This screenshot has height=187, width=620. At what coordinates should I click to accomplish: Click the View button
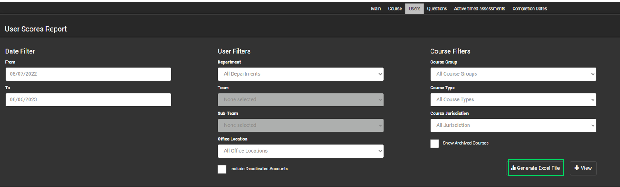pyautogui.click(x=583, y=168)
